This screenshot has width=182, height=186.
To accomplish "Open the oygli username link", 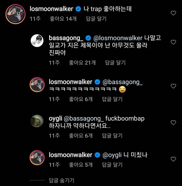I will (x=56, y=119).
